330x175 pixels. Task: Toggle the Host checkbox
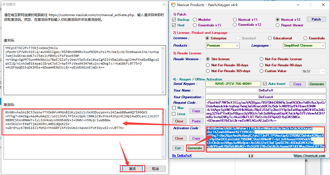[x=174, y=25]
